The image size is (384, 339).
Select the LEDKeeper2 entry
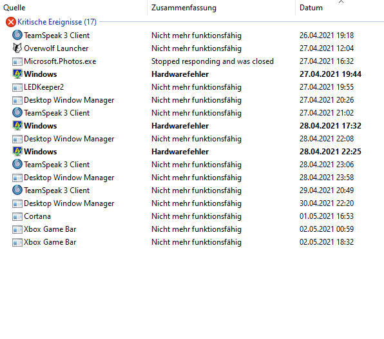[x=44, y=87]
